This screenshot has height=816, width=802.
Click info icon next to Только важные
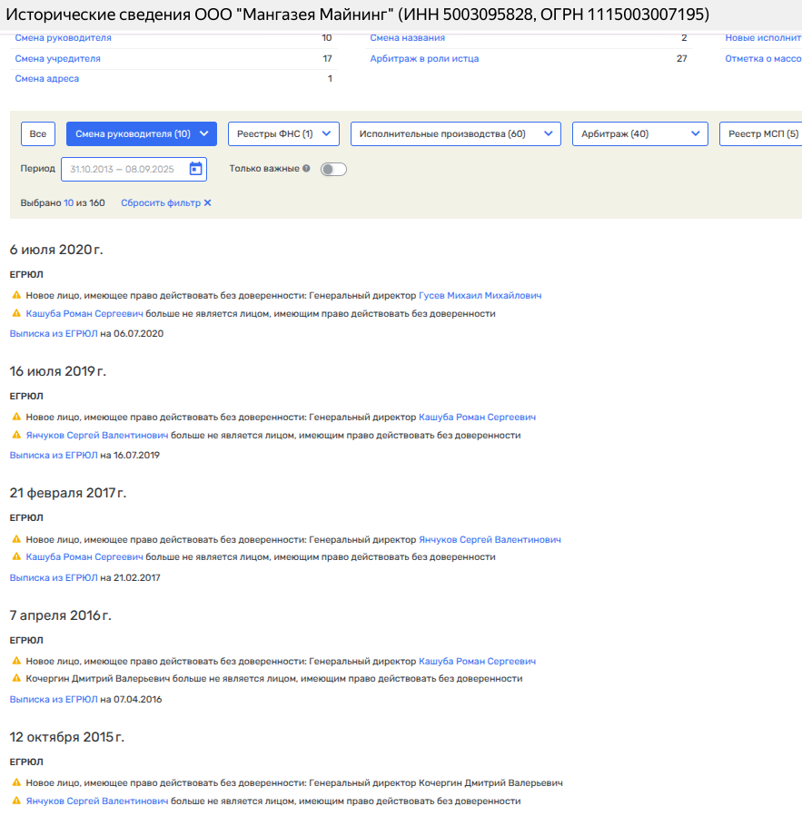point(306,169)
